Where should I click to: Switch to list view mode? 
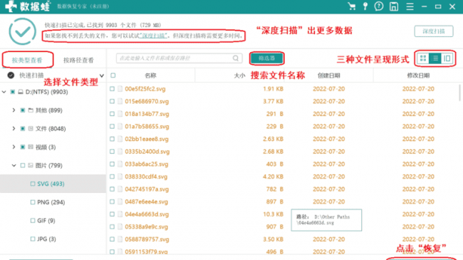click(435, 58)
